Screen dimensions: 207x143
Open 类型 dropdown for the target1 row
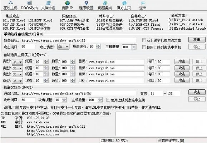[x=17, y=62]
